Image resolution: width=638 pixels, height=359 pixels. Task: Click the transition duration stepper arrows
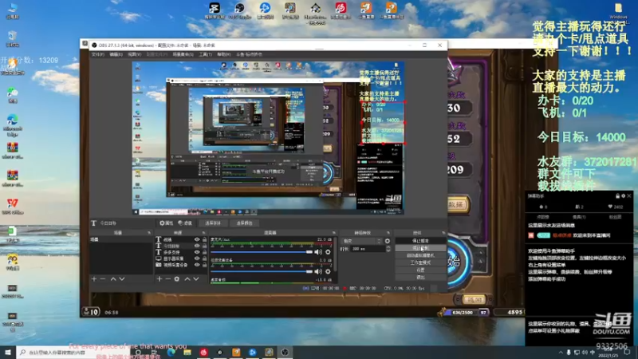click(x=388, y=249)
